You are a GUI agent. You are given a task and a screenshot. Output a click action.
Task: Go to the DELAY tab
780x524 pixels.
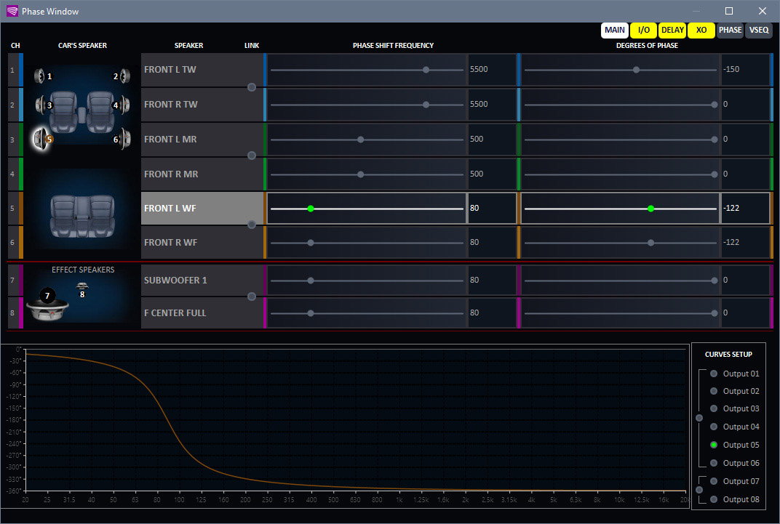click(x=672, y=31)
